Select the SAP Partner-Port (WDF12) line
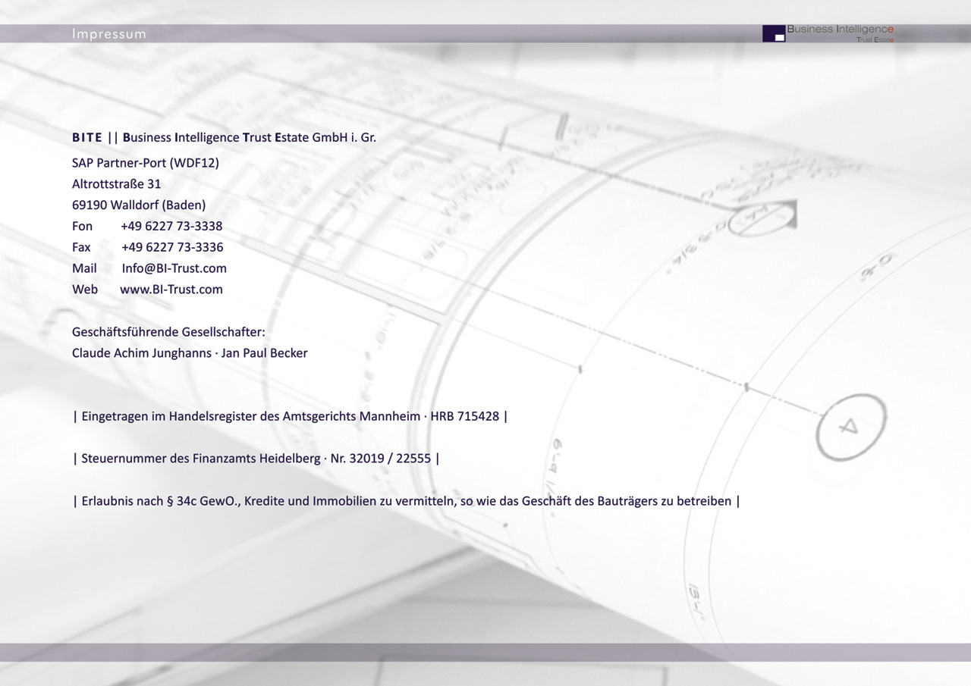This screenshot has width=971, height=686. [145, 162]
